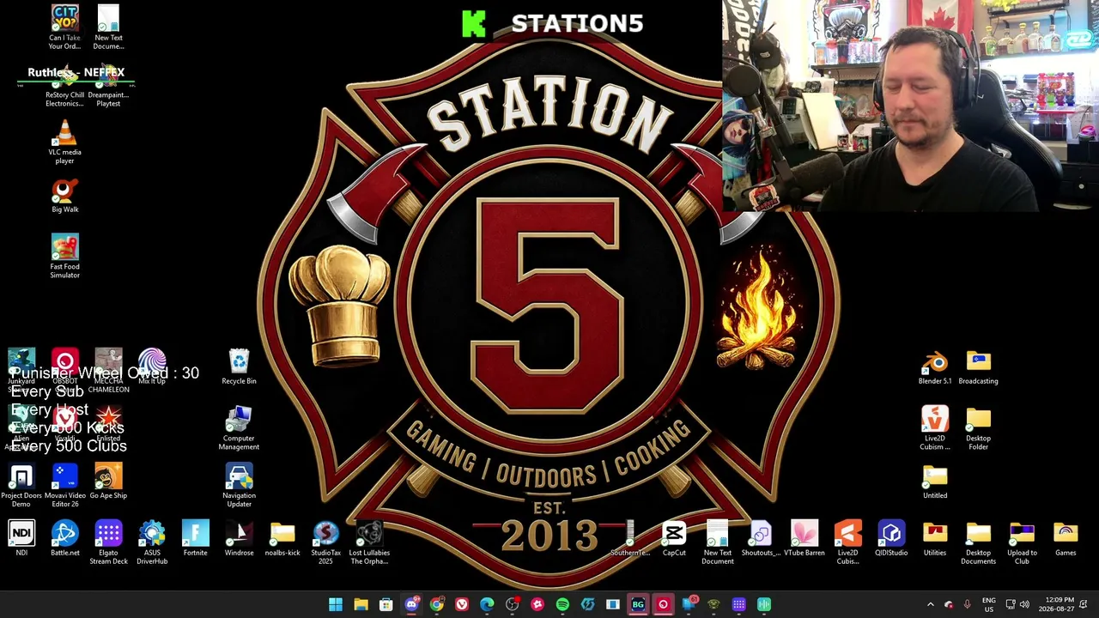This screenshot has width=1099, height=618.
Task: Switch to the BG app in taskbar
Action: click(x=638, y=604)
